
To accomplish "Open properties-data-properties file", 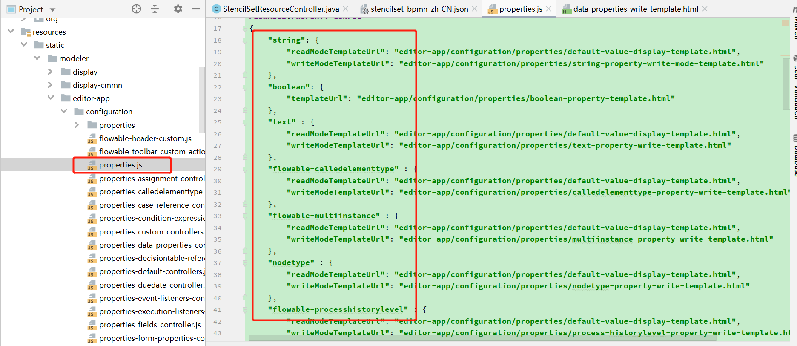I will 152,245.
